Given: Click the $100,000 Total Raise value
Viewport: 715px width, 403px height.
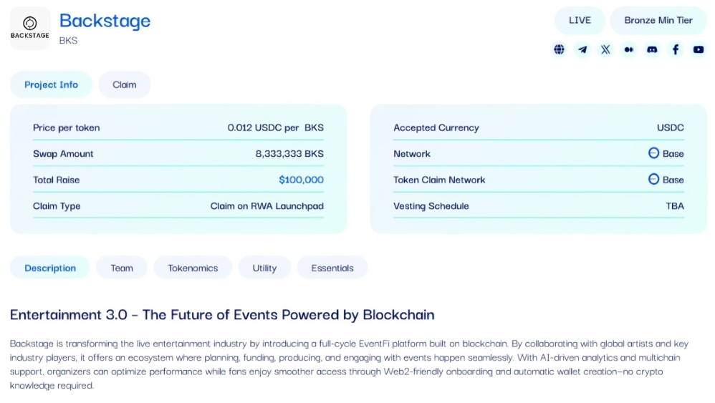Looking at the screenshot, I should (x=302, y=180).
